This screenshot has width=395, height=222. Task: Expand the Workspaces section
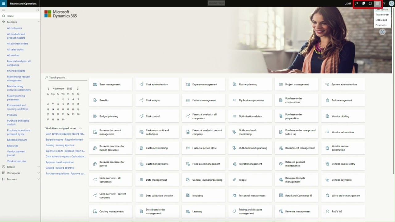pyautogui.click(x=39, y=173)
